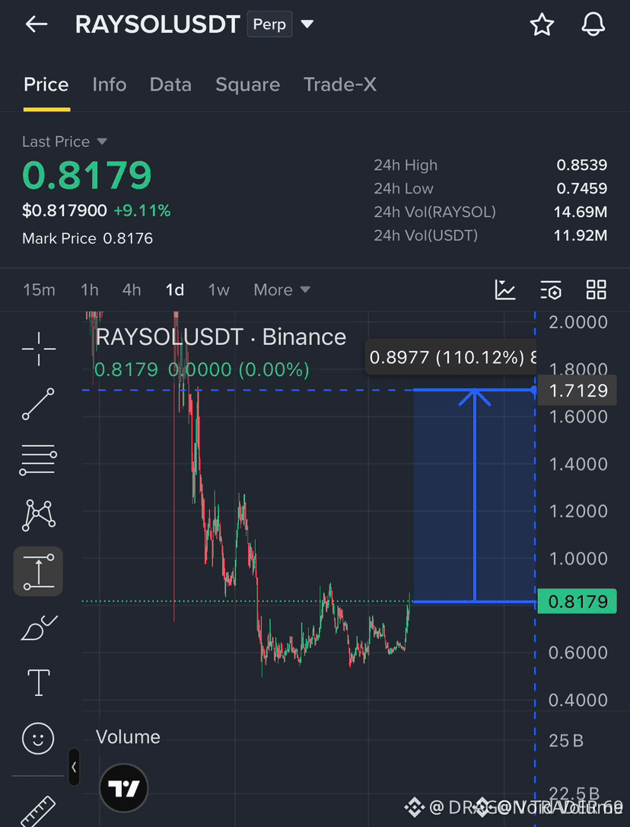Click the Perp contract badge
Viewport: 630px width, 827px height.
[x=269, y=24]
